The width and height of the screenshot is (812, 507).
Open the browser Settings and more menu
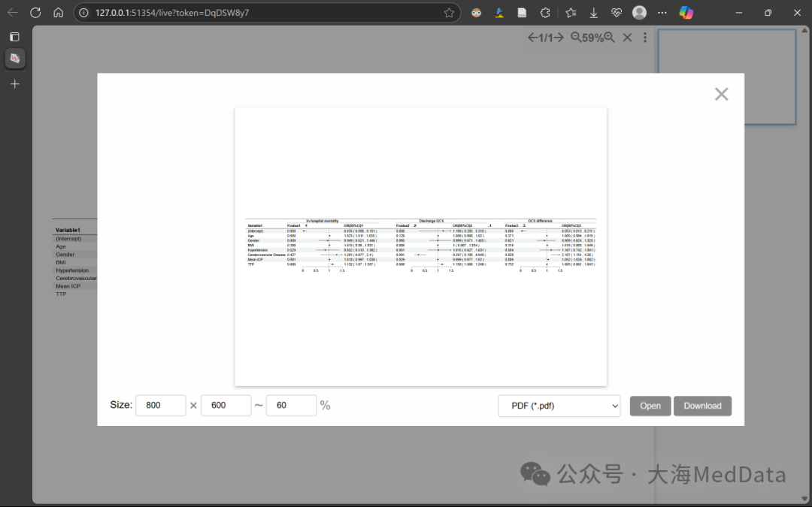pyautogui.click(x=662, y=13)
